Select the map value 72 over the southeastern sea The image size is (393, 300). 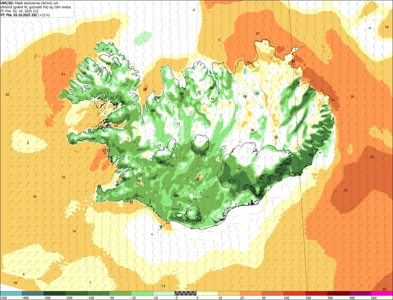tap(346, 190)
